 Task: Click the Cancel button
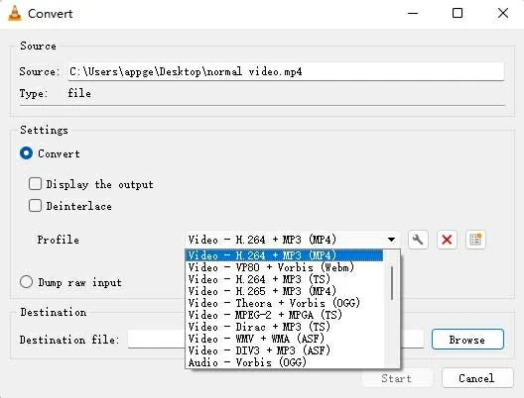pos(477,378)
